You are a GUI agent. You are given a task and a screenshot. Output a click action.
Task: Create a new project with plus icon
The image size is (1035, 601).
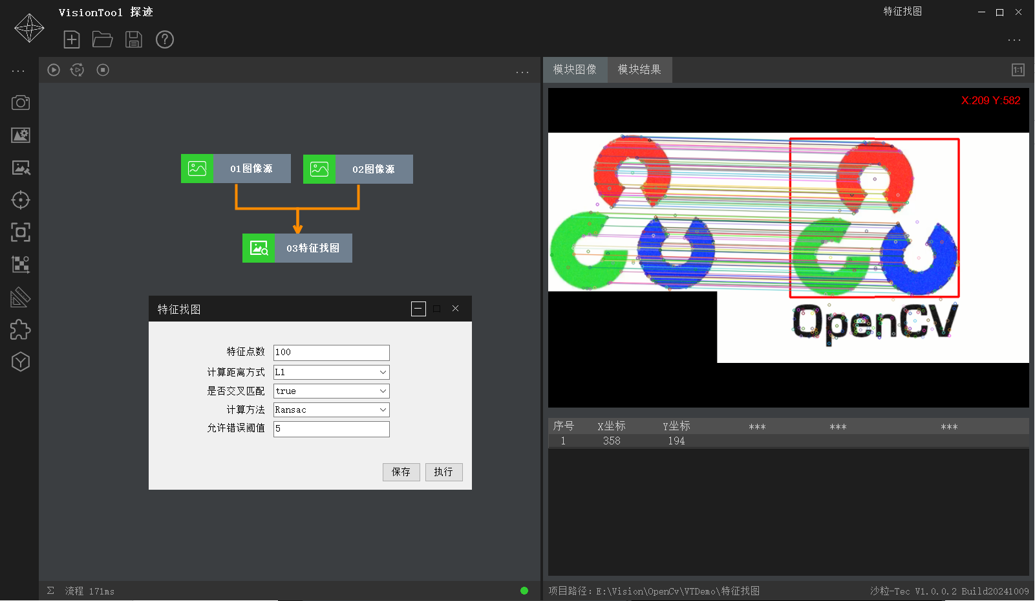pos(72,39)
